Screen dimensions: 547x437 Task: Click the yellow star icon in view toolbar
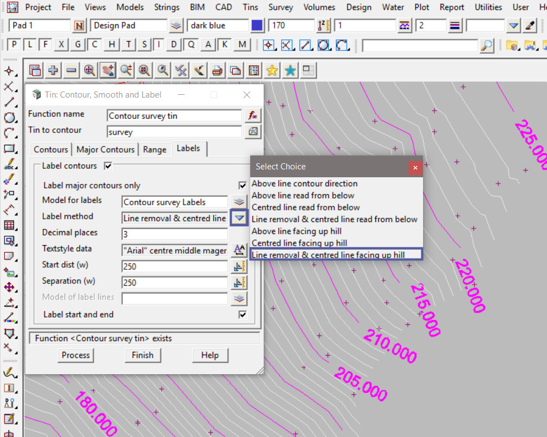272,71
